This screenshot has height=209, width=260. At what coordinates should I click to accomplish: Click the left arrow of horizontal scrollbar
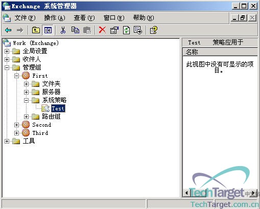tap(186, 193)
